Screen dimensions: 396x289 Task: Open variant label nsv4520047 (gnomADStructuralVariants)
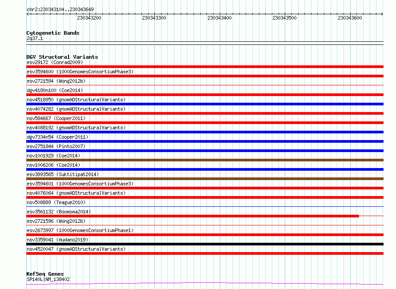tap(76, 249)
